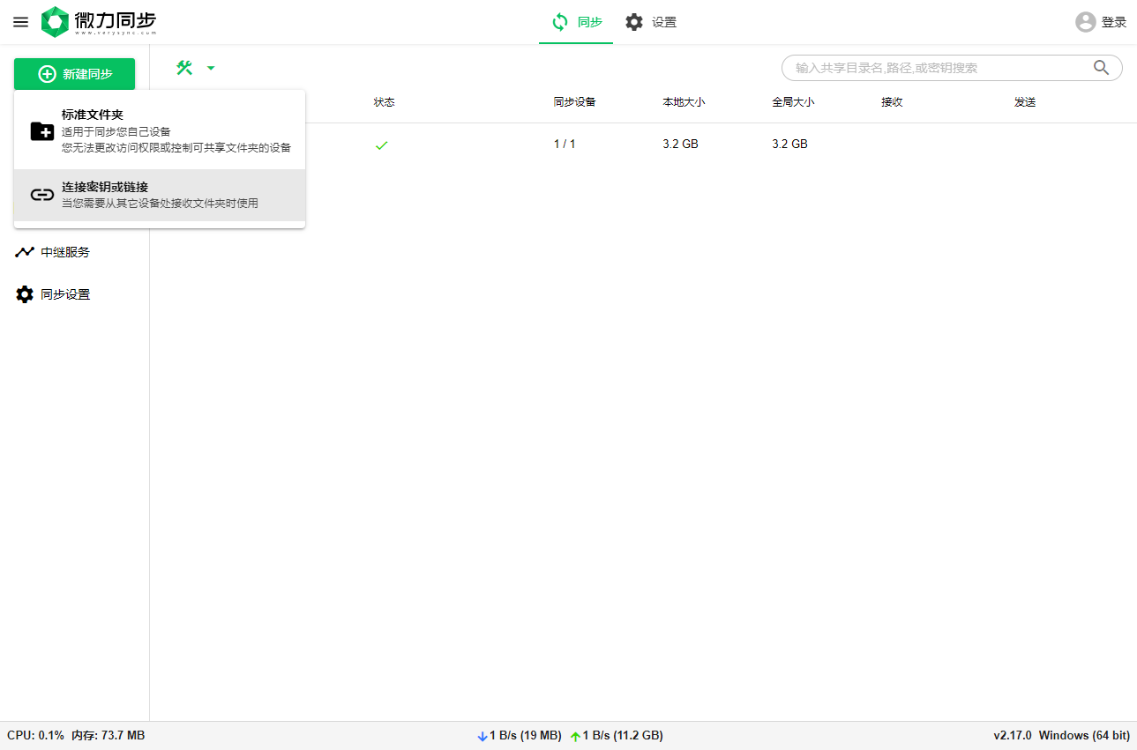
Task: Click the 3.2 GB local size cell
Action: coord(680,144)
